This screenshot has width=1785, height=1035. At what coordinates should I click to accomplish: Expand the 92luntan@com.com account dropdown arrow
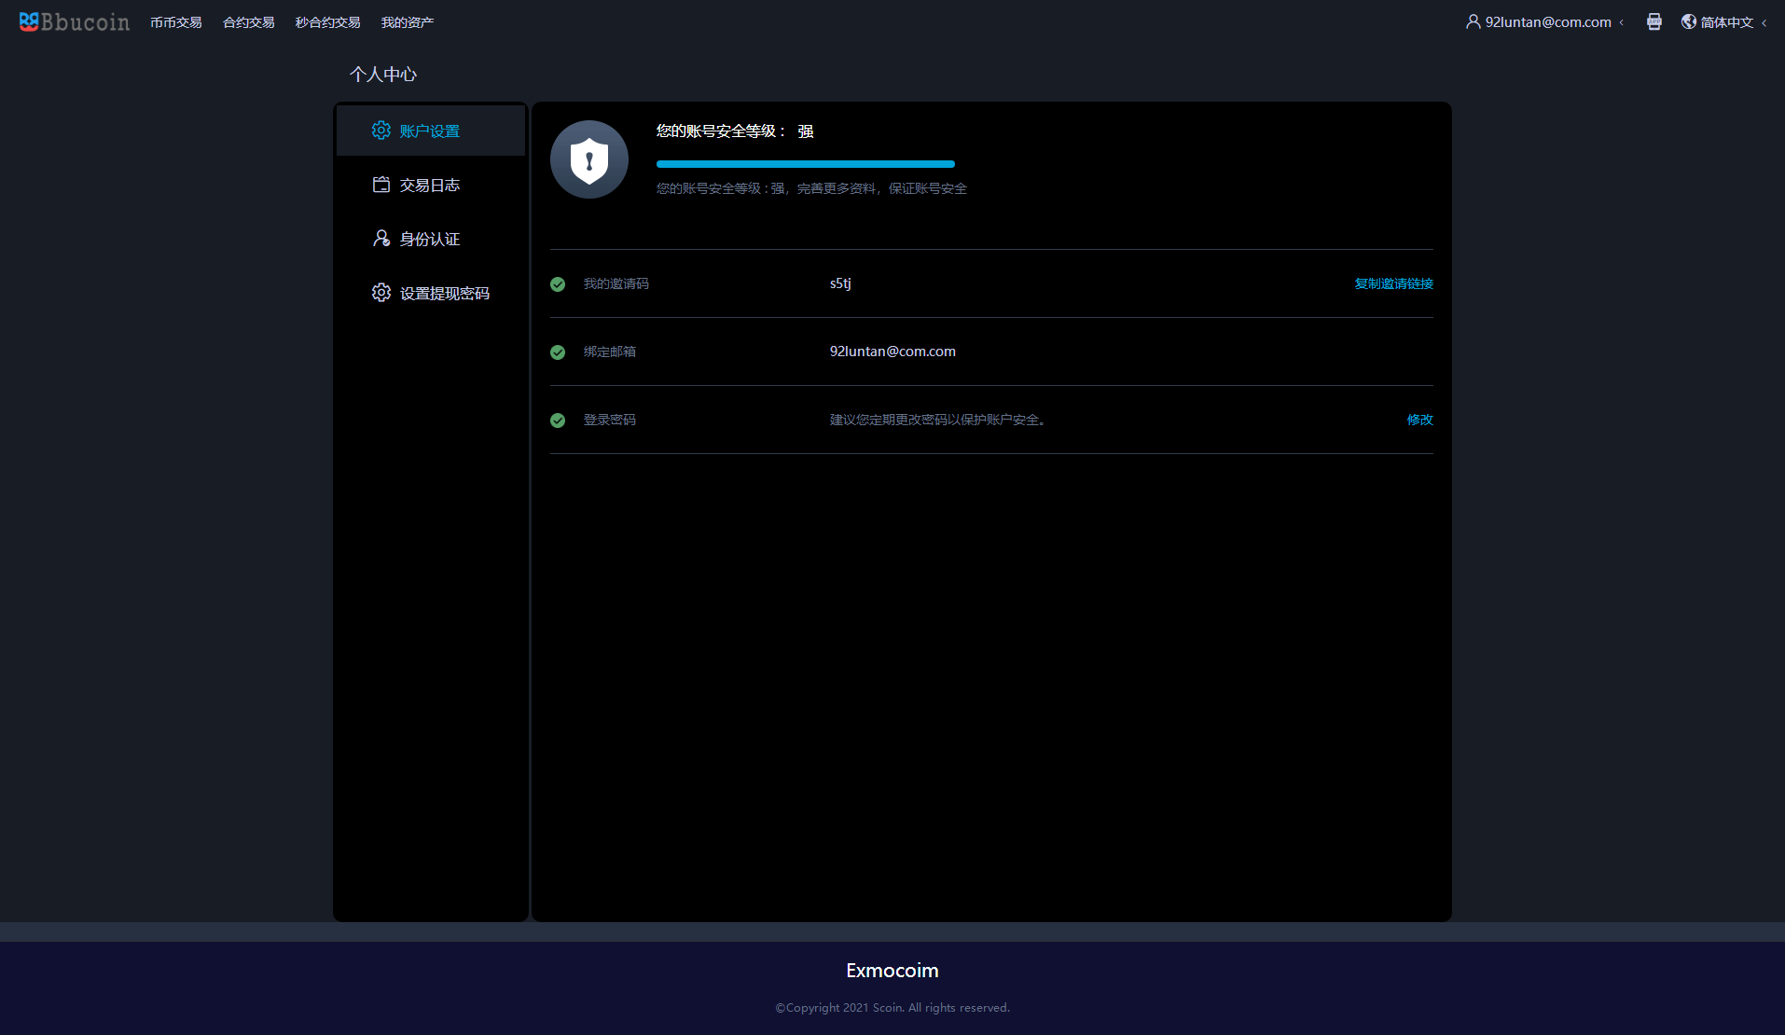(x=1622, y=22)
